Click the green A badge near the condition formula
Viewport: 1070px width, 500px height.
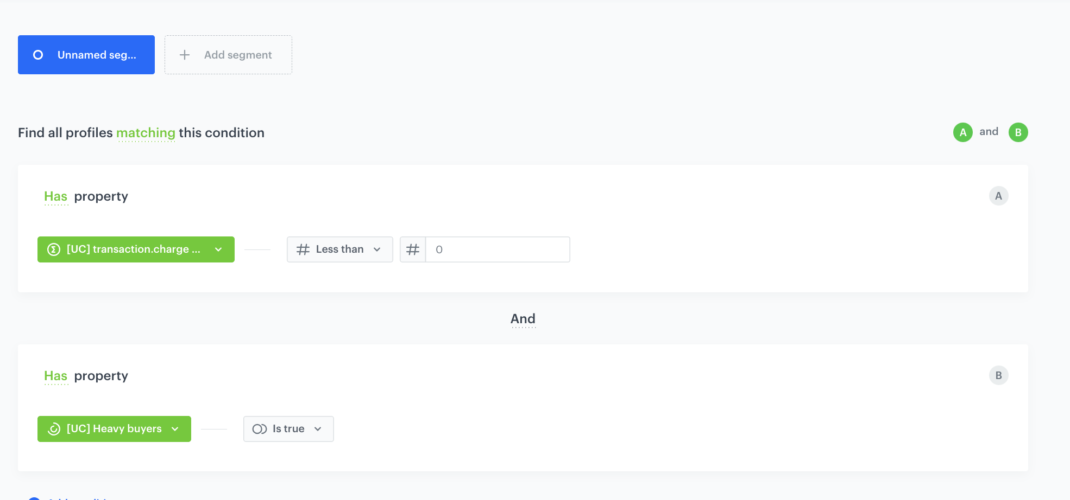point(963,132)
